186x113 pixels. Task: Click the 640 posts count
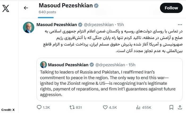pyautogui.click(x=47, y=12)
